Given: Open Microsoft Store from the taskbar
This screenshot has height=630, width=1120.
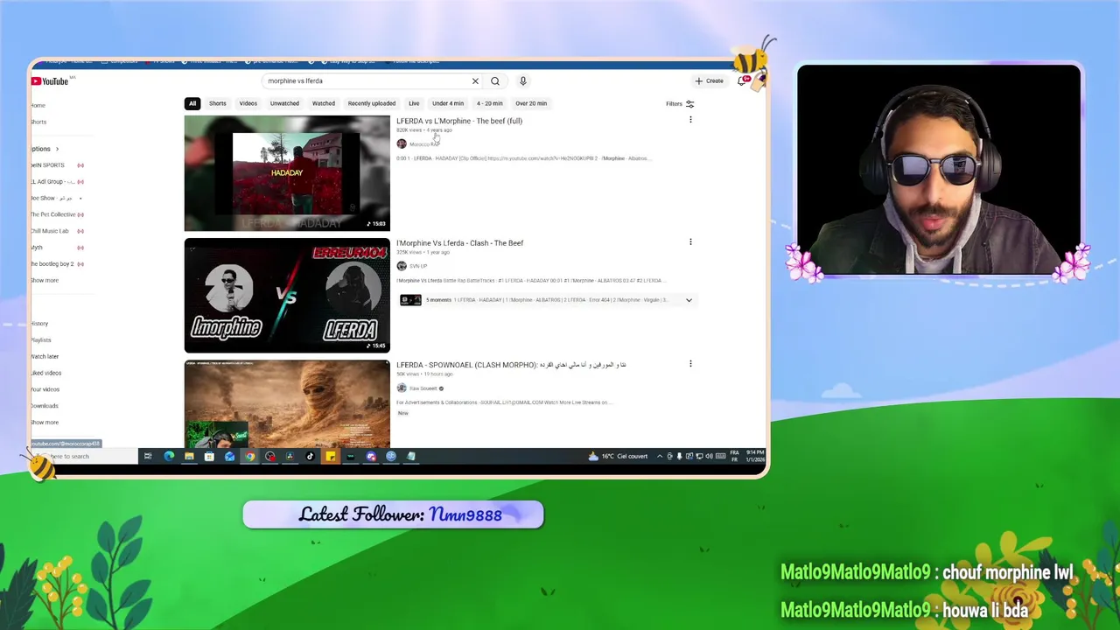Looking at the screenshot, I should 209,456.
